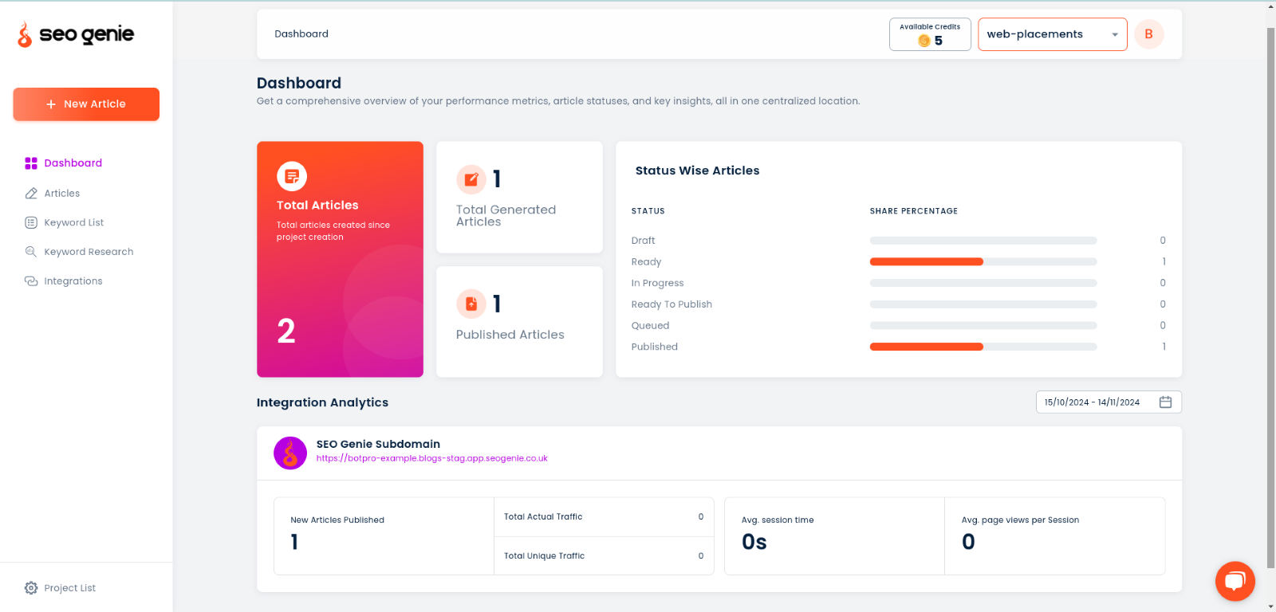Open the calendar icon in date range
The image size is (1276, 612).
tap(1165, 402)
